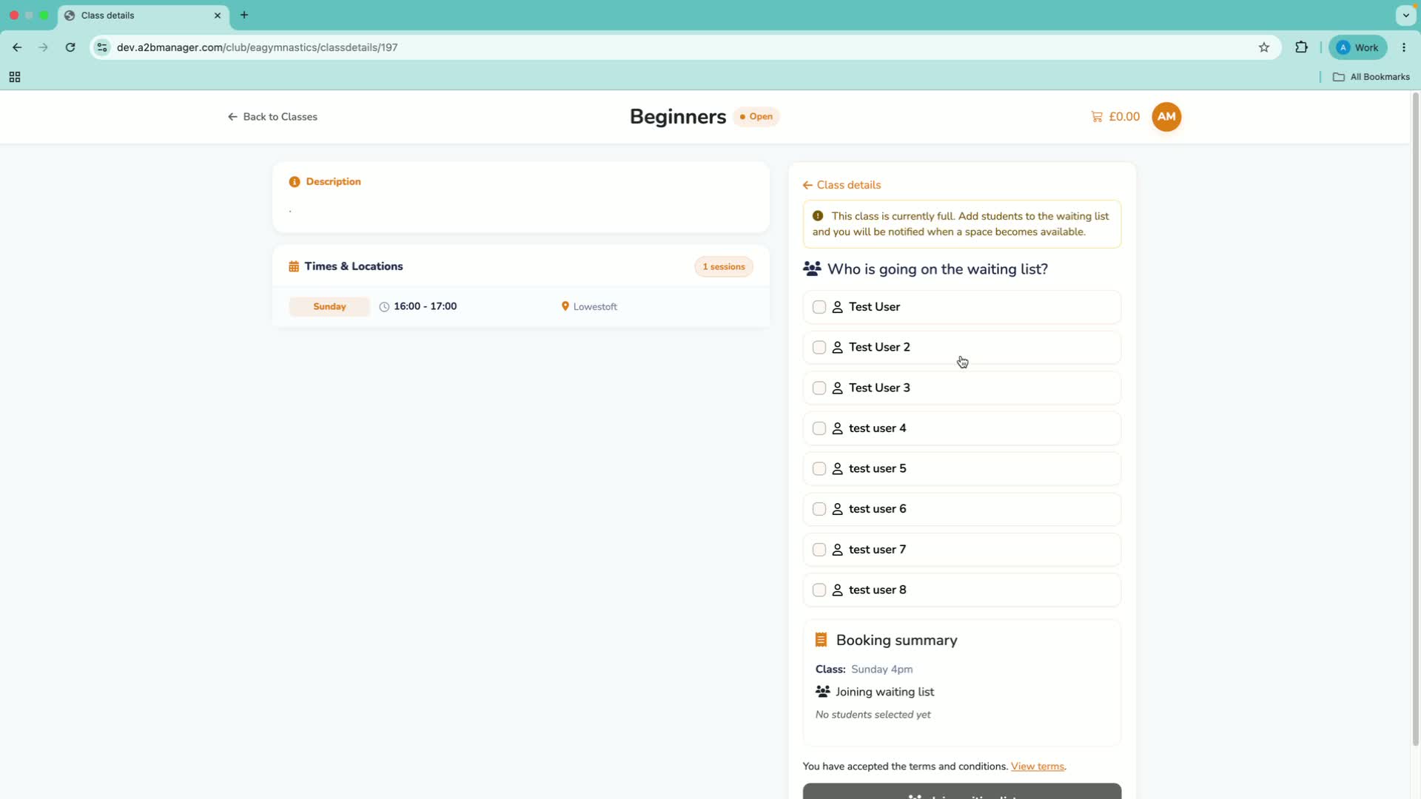Open All Bookmarks folder

point(1371,77)
